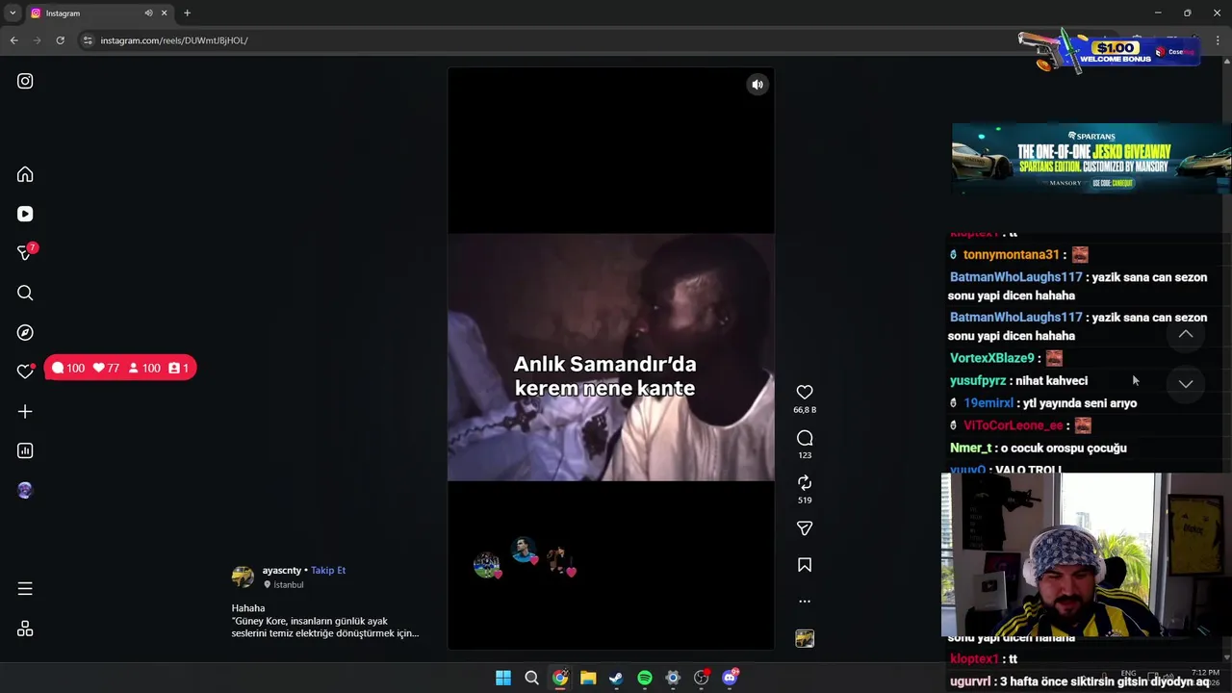The image size is (1232, 693).
Task: Repost the reel
Action: (805, 482)
